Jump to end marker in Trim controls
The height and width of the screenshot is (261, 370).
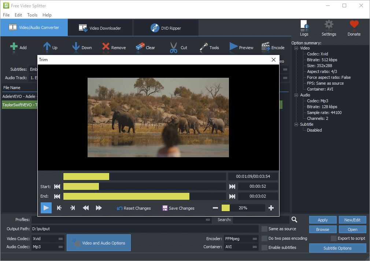[x=73, y=208]
